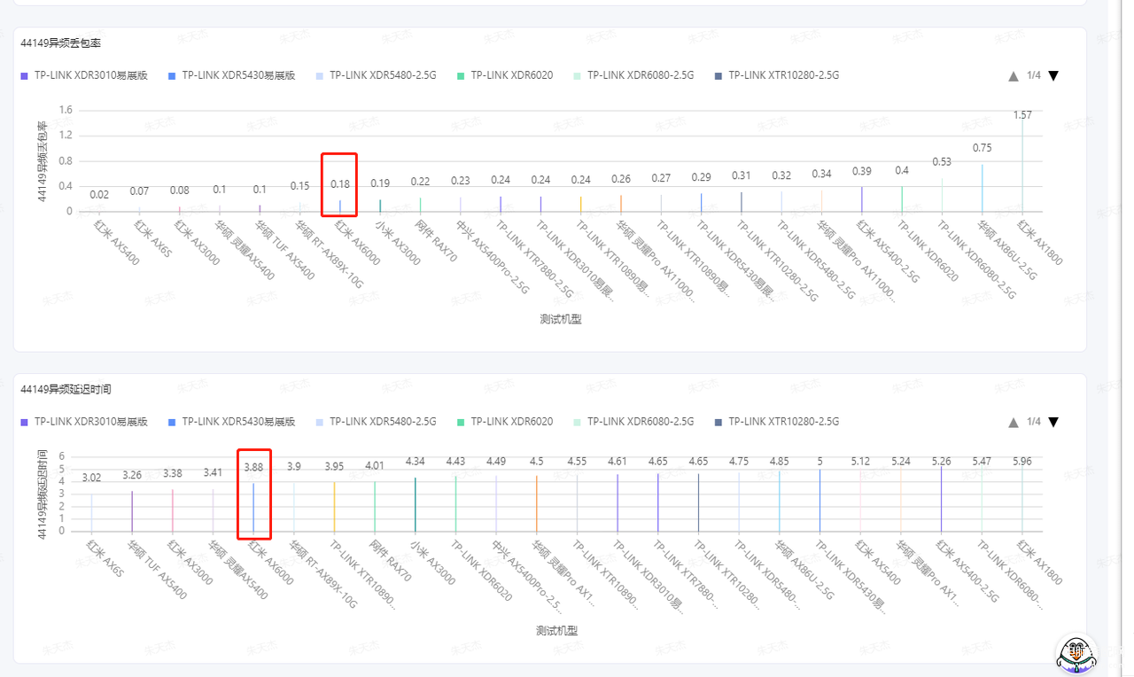1134x677 pixels.
Task: Click 华硕 AX86U-2.5G axis label in 延迟时间 chart
Action: click(804, 570)
